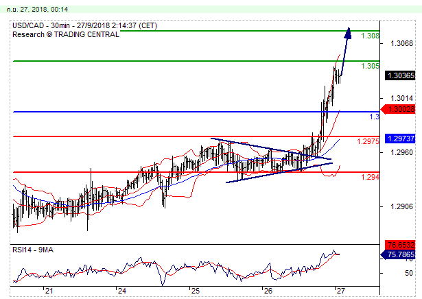Click 'Research © TRADING CENTRAL' caption
Image resolution: width=422 pixels, height=299 pixels.
coord(66,35)
